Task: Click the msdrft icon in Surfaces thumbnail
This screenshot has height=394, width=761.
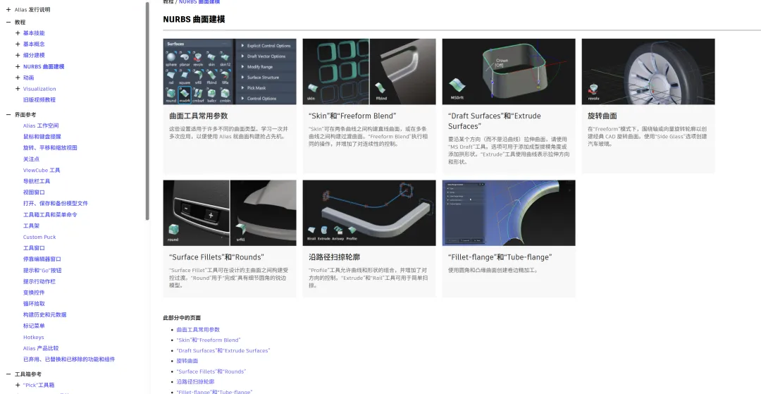Action: click(x=185, y=94)
